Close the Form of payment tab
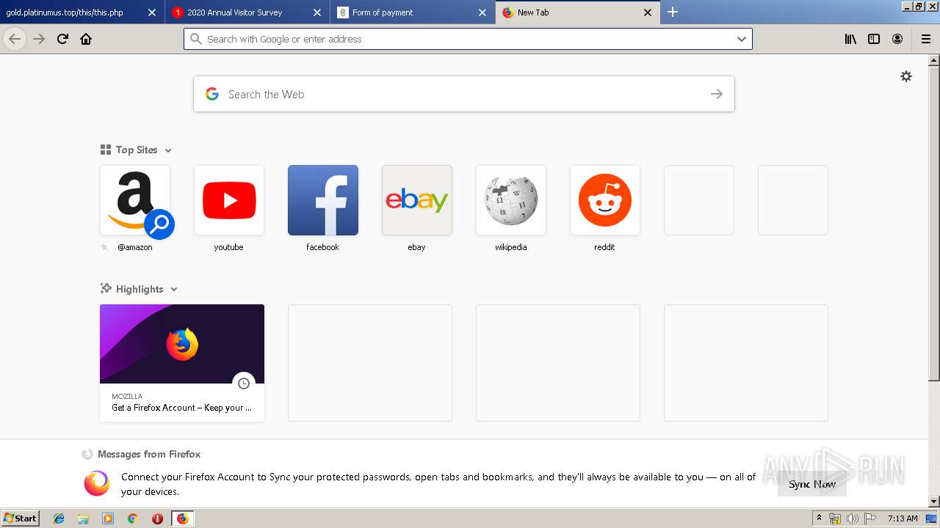This screenshot has width=940, height=528. tap(482, 12)
